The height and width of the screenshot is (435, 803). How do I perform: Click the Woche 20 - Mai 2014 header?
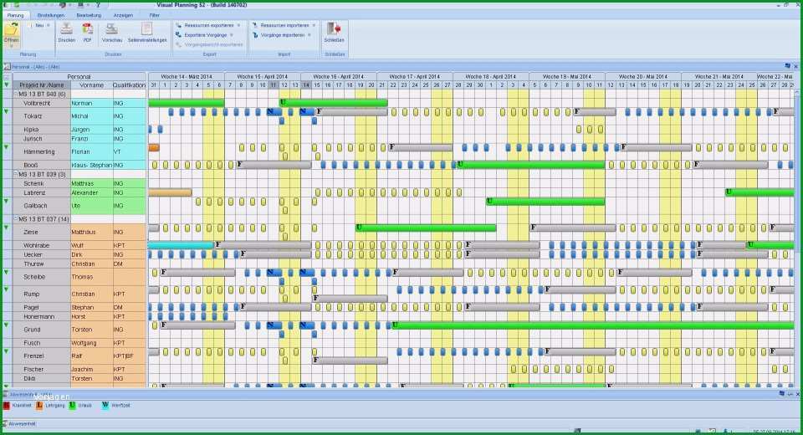[x=643, y=76]
